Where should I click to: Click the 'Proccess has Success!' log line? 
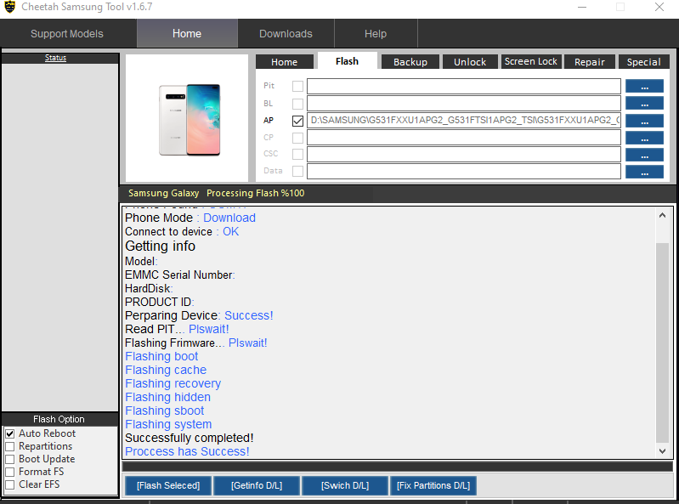(x=187, y=451)
